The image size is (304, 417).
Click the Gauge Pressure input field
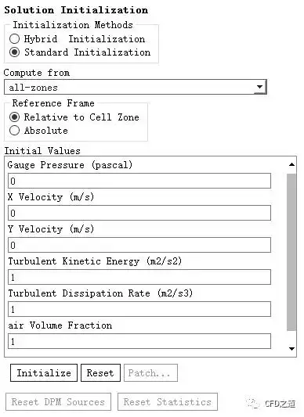(x=139, y=181)
